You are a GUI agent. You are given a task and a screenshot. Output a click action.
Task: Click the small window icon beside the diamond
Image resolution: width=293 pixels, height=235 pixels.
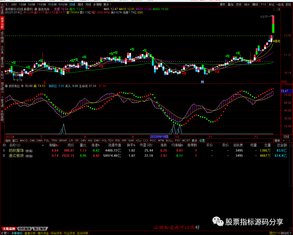pyautogui.click(x=278, y=9)
